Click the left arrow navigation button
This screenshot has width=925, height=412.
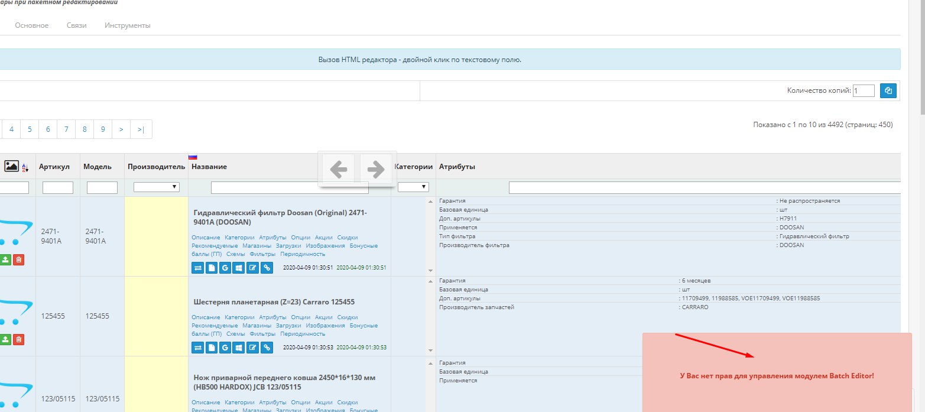[338, 169]
